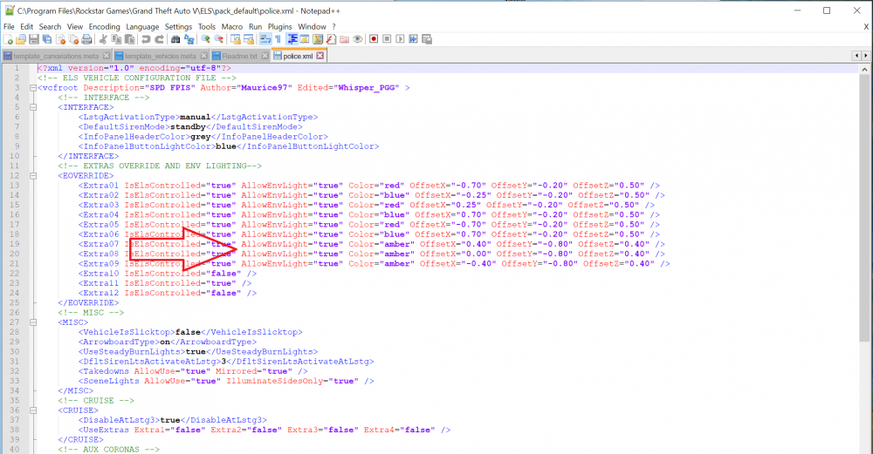Open the ? help menu
The width and height of the screenshot is (873, 454).
click(334, 27)
